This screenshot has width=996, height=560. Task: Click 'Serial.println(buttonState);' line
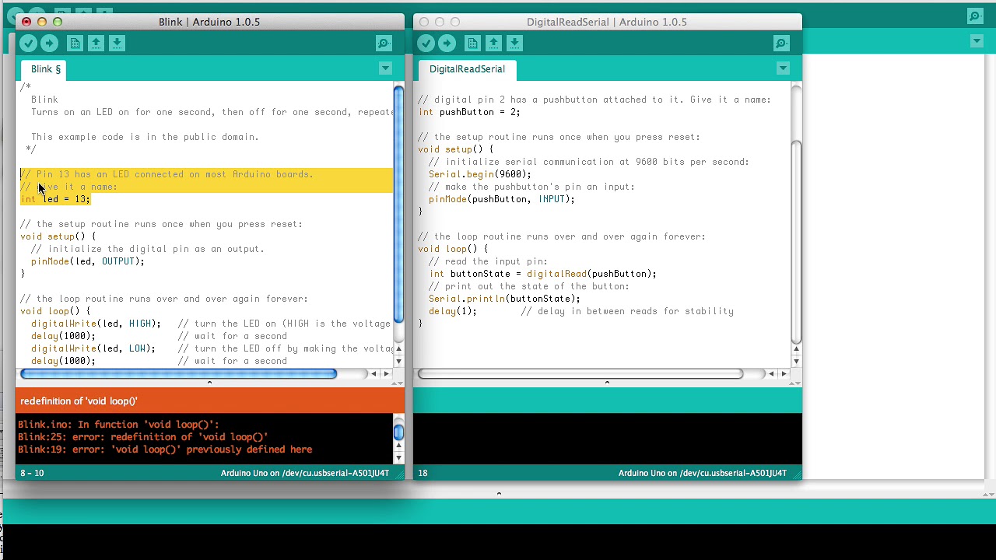point(504,299)
